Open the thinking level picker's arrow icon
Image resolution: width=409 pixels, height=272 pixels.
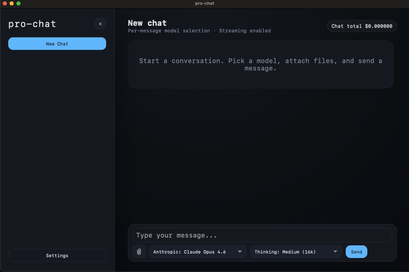click(335, 252)
